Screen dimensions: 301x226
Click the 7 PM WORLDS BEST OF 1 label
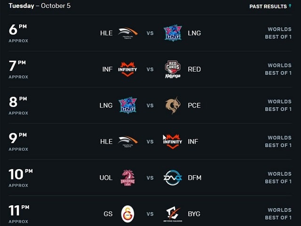pos(278,69)
